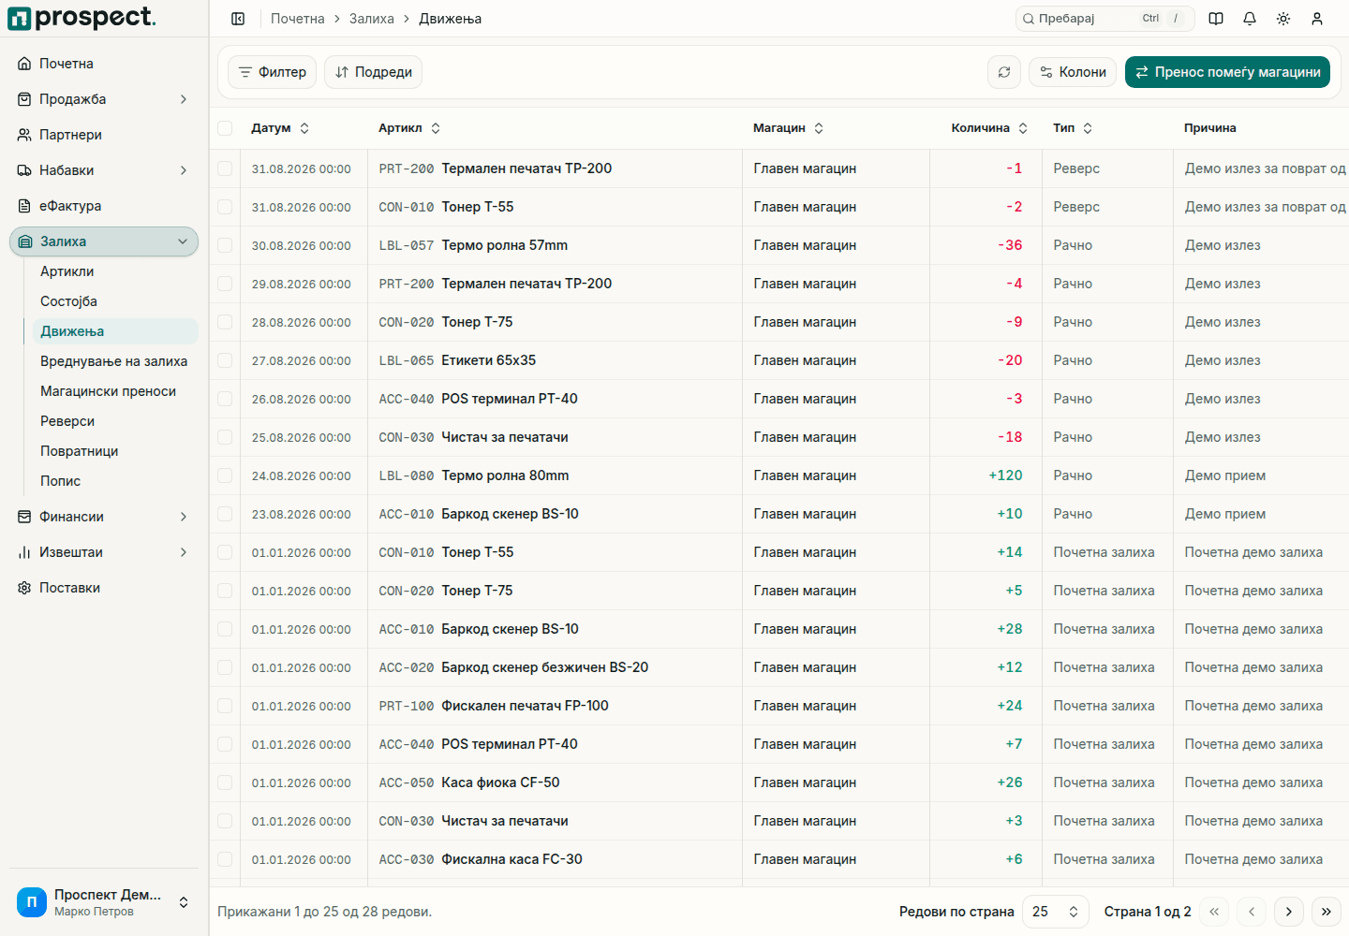Open the notifications bell
The image size is (1349, 936).
point(1250,19)
